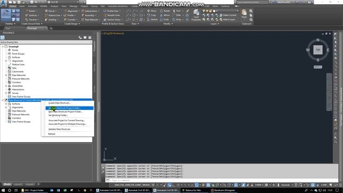Click Match Layer tool
343x193 pixels.
tap(227, 19)
